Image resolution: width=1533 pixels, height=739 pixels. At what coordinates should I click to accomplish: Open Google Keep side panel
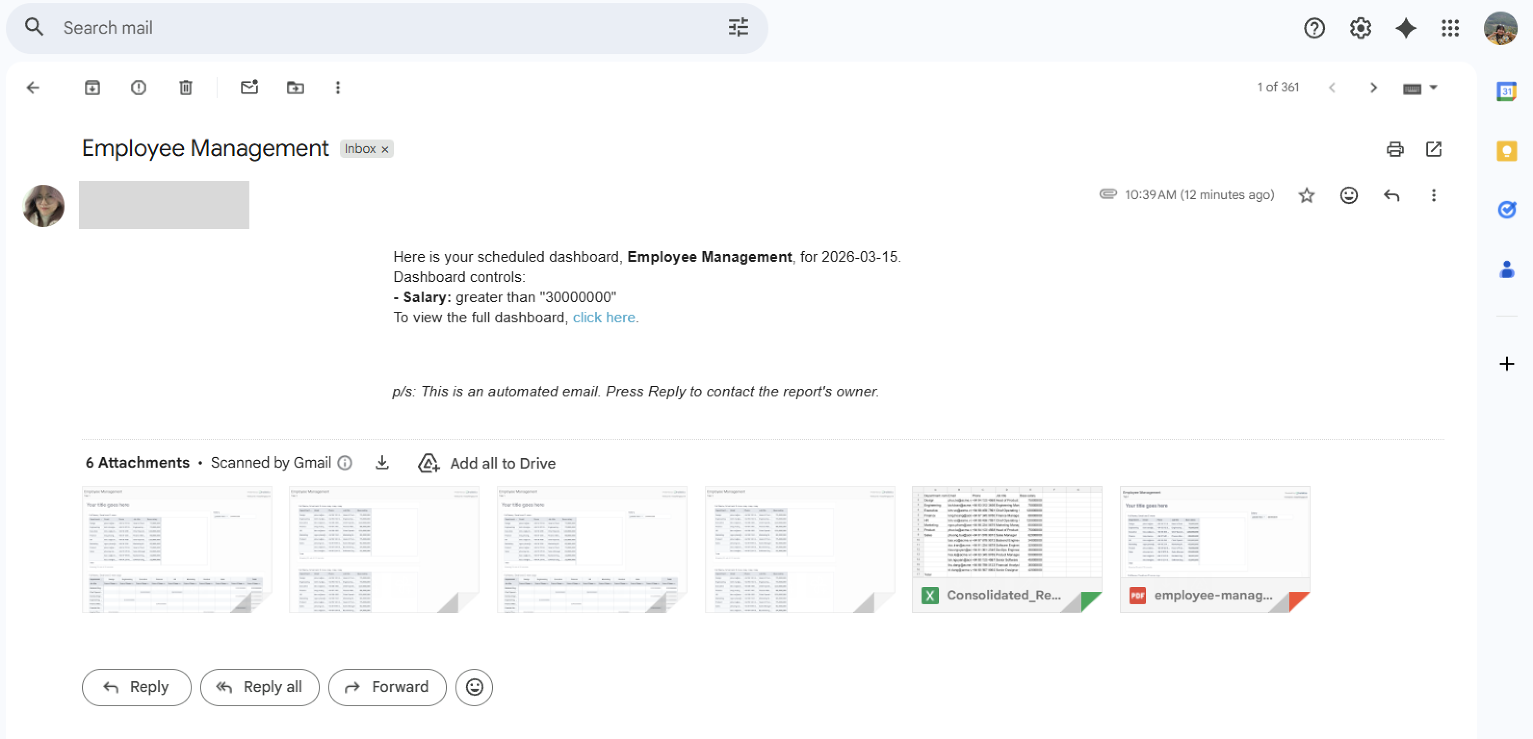1506,151
